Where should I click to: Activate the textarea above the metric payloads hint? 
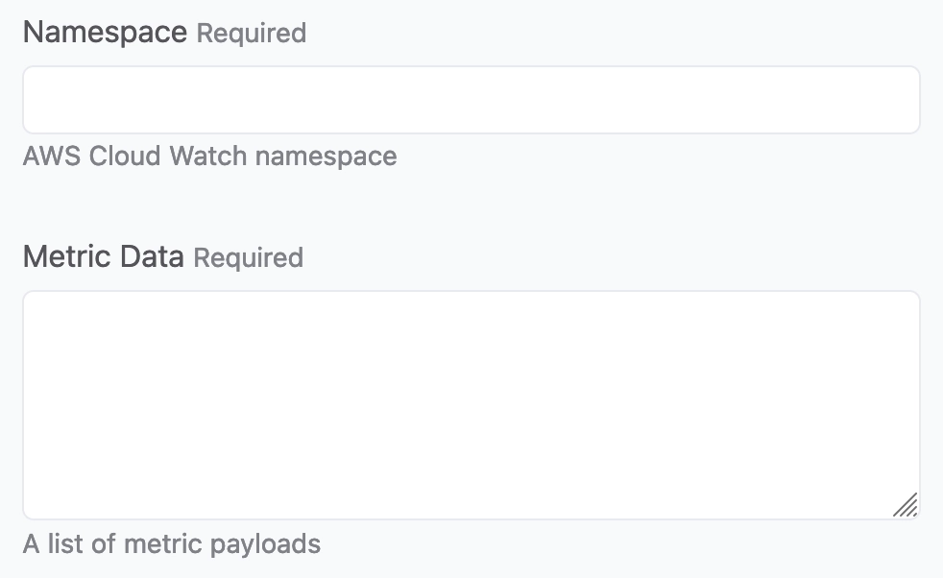click(471, 404)
